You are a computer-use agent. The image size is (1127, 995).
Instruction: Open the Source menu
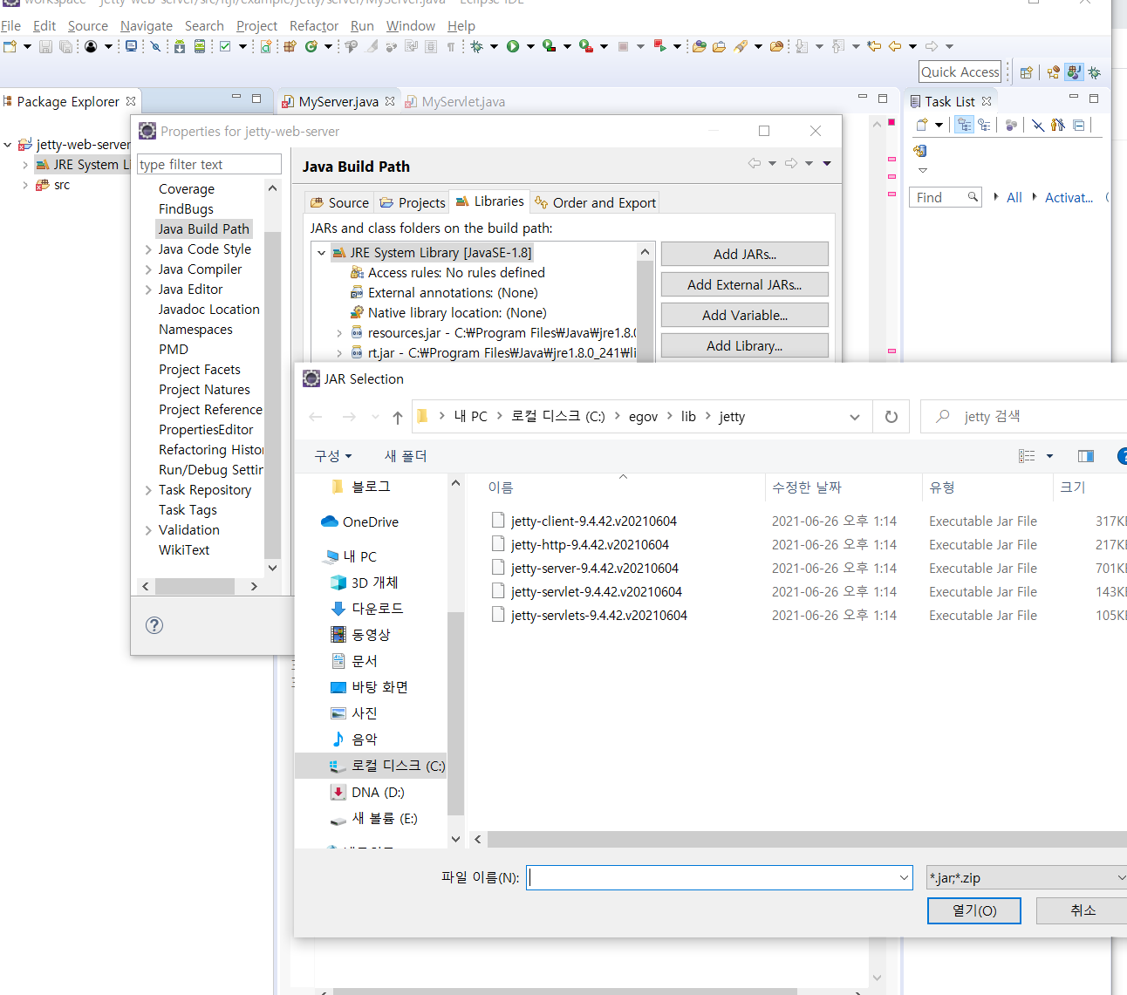point(88,26)
